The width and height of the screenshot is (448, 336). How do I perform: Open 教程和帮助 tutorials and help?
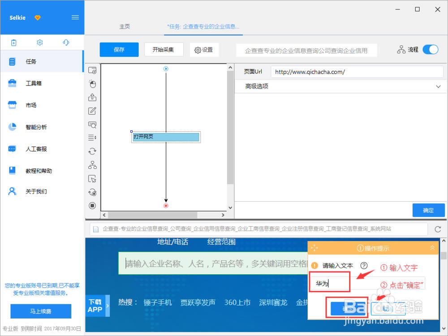[x=42, y=171]
